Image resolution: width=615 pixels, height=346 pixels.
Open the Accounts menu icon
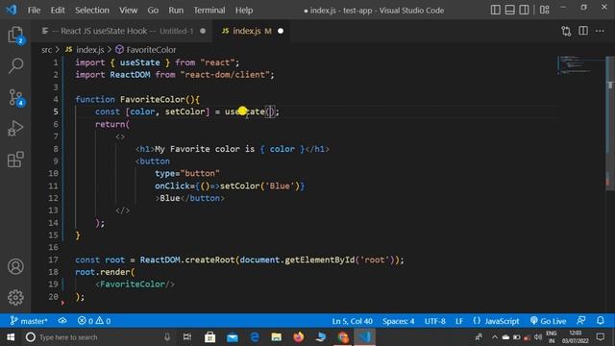pos(15,267)
